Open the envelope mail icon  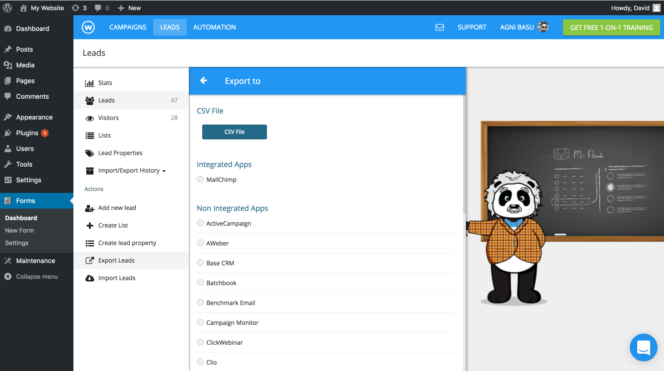tap(440, 27)
